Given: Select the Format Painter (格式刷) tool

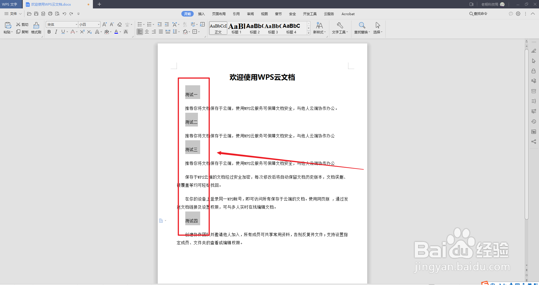Looking at the screenshot, I should click(x=36, y=28).
